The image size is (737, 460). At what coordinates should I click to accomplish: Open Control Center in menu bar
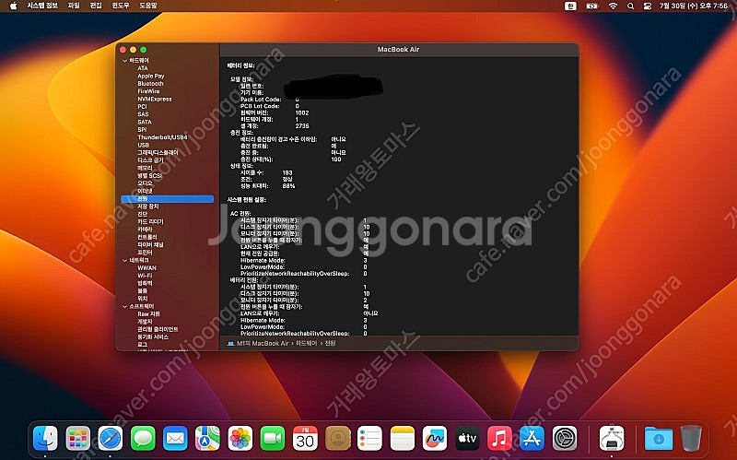point(648,6)
